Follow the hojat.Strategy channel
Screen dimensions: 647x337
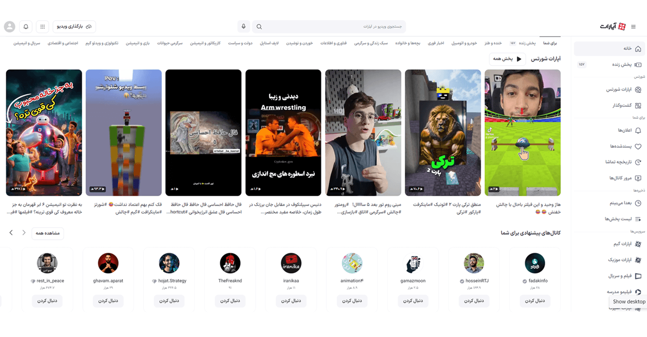tap(169, 301)
